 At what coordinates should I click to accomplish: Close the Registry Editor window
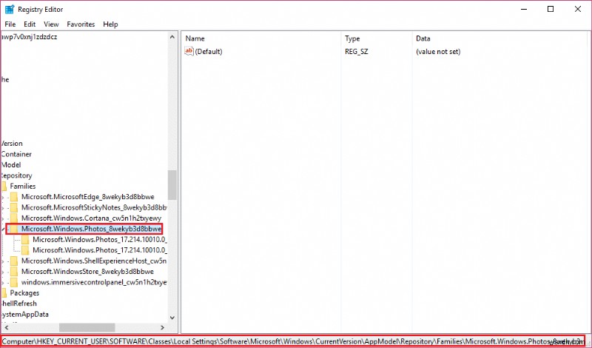coord(578,10)
